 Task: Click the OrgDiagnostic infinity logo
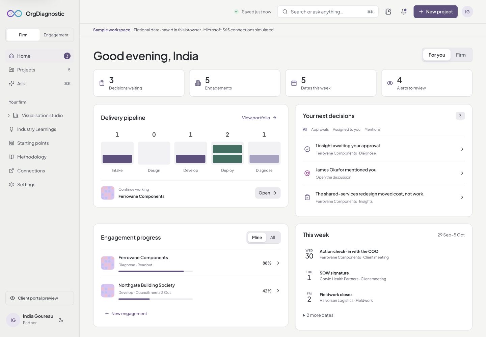click(x=15, y=13)
